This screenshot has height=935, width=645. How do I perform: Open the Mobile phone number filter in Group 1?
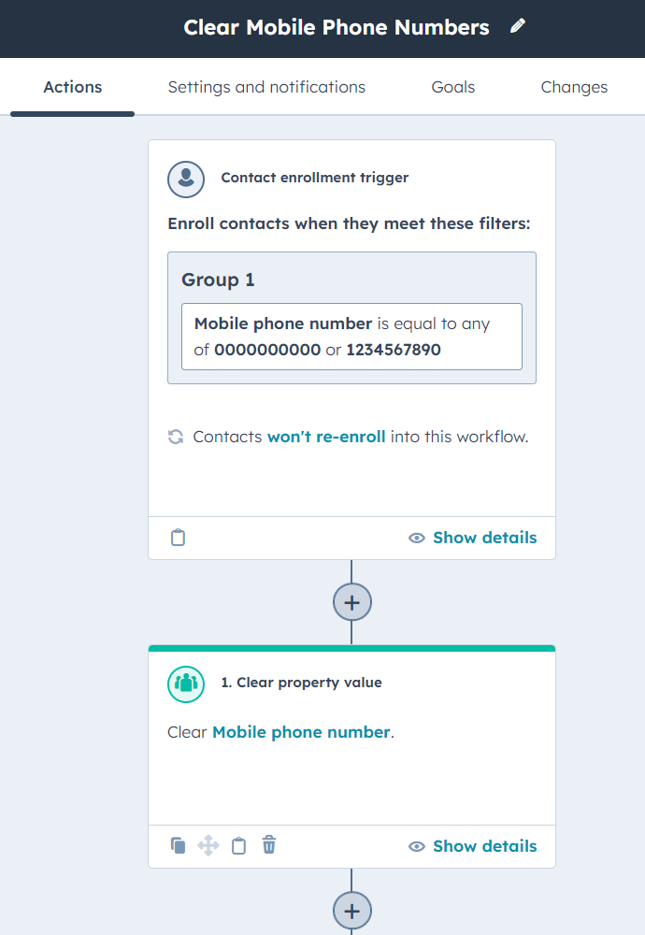[351, 337]
